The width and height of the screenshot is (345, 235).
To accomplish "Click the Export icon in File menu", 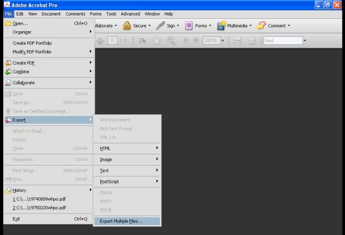I will [x=8, y=120].
